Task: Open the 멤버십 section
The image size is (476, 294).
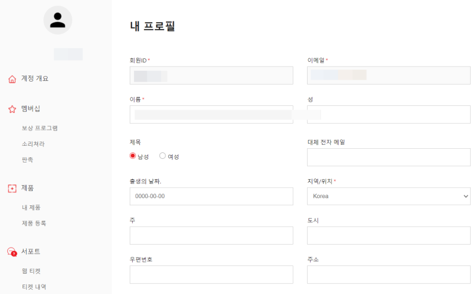Action: point(31,109)
